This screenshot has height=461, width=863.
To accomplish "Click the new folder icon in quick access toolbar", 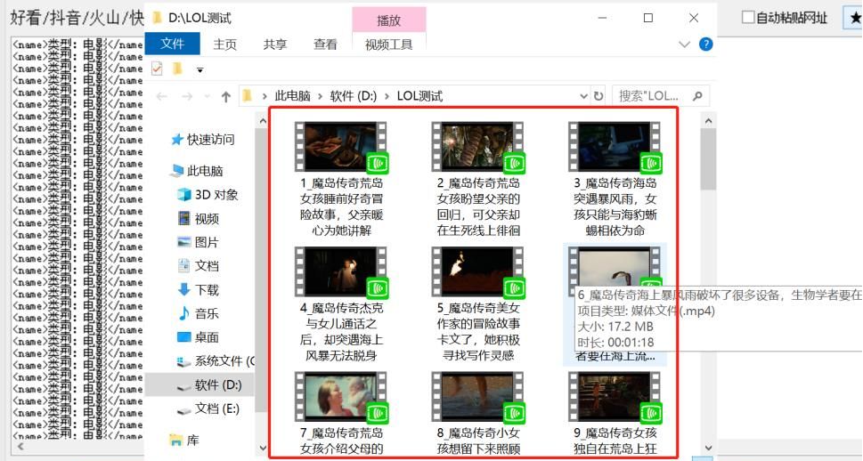I will pos(177,69).
